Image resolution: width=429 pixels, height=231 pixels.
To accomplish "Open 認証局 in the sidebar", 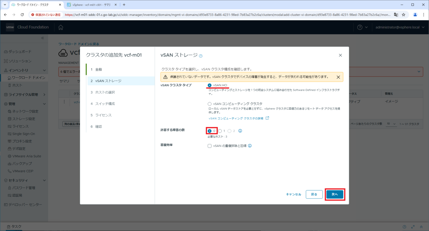I will 15,195.
